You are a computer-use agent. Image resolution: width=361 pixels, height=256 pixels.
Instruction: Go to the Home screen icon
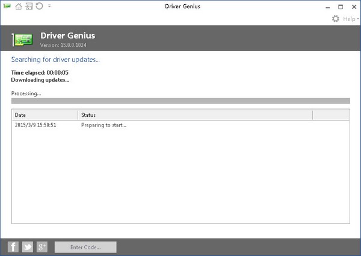[19, 6]
